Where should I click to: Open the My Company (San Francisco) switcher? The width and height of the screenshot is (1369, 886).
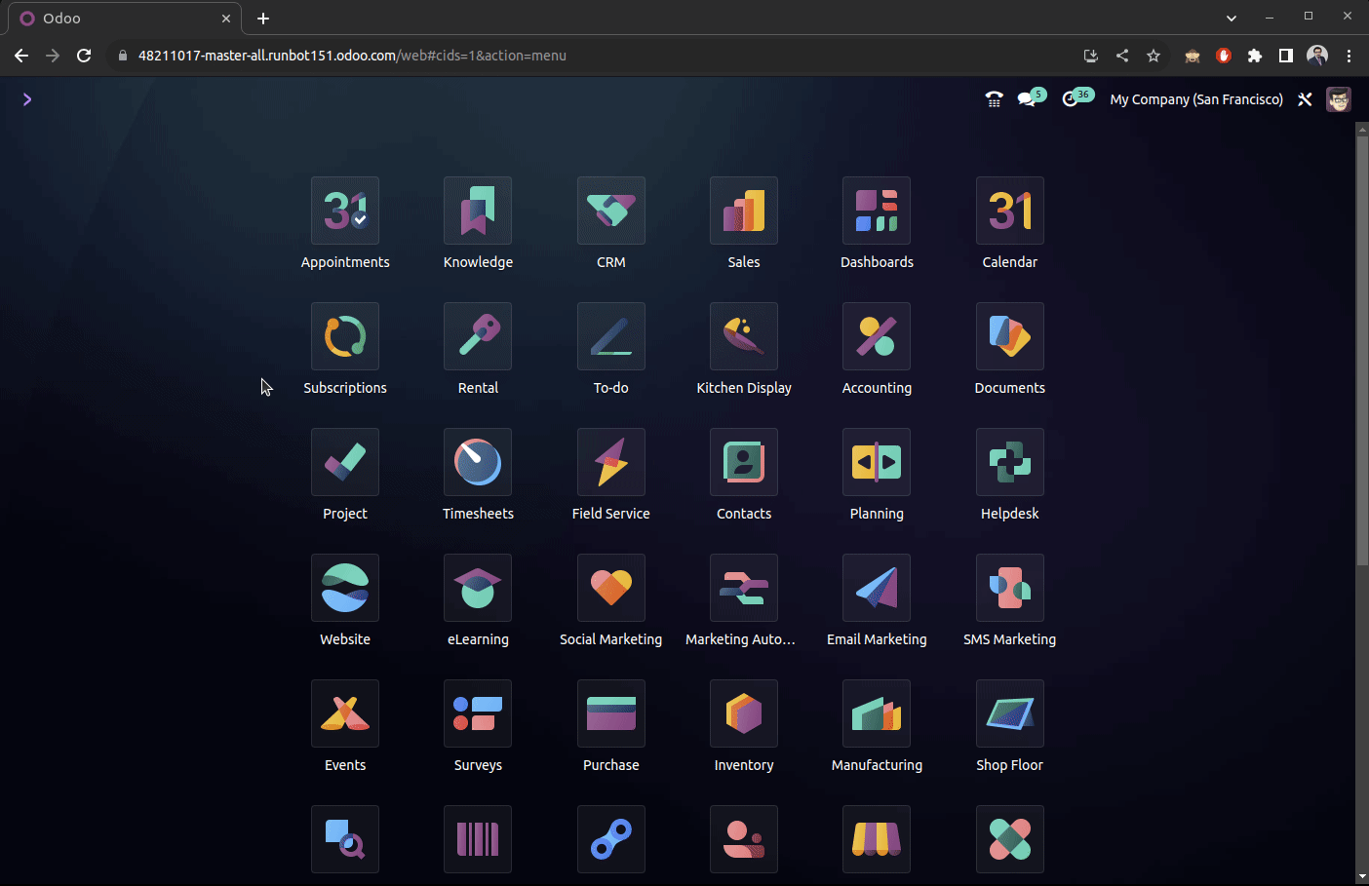(x=1195, y=99)
